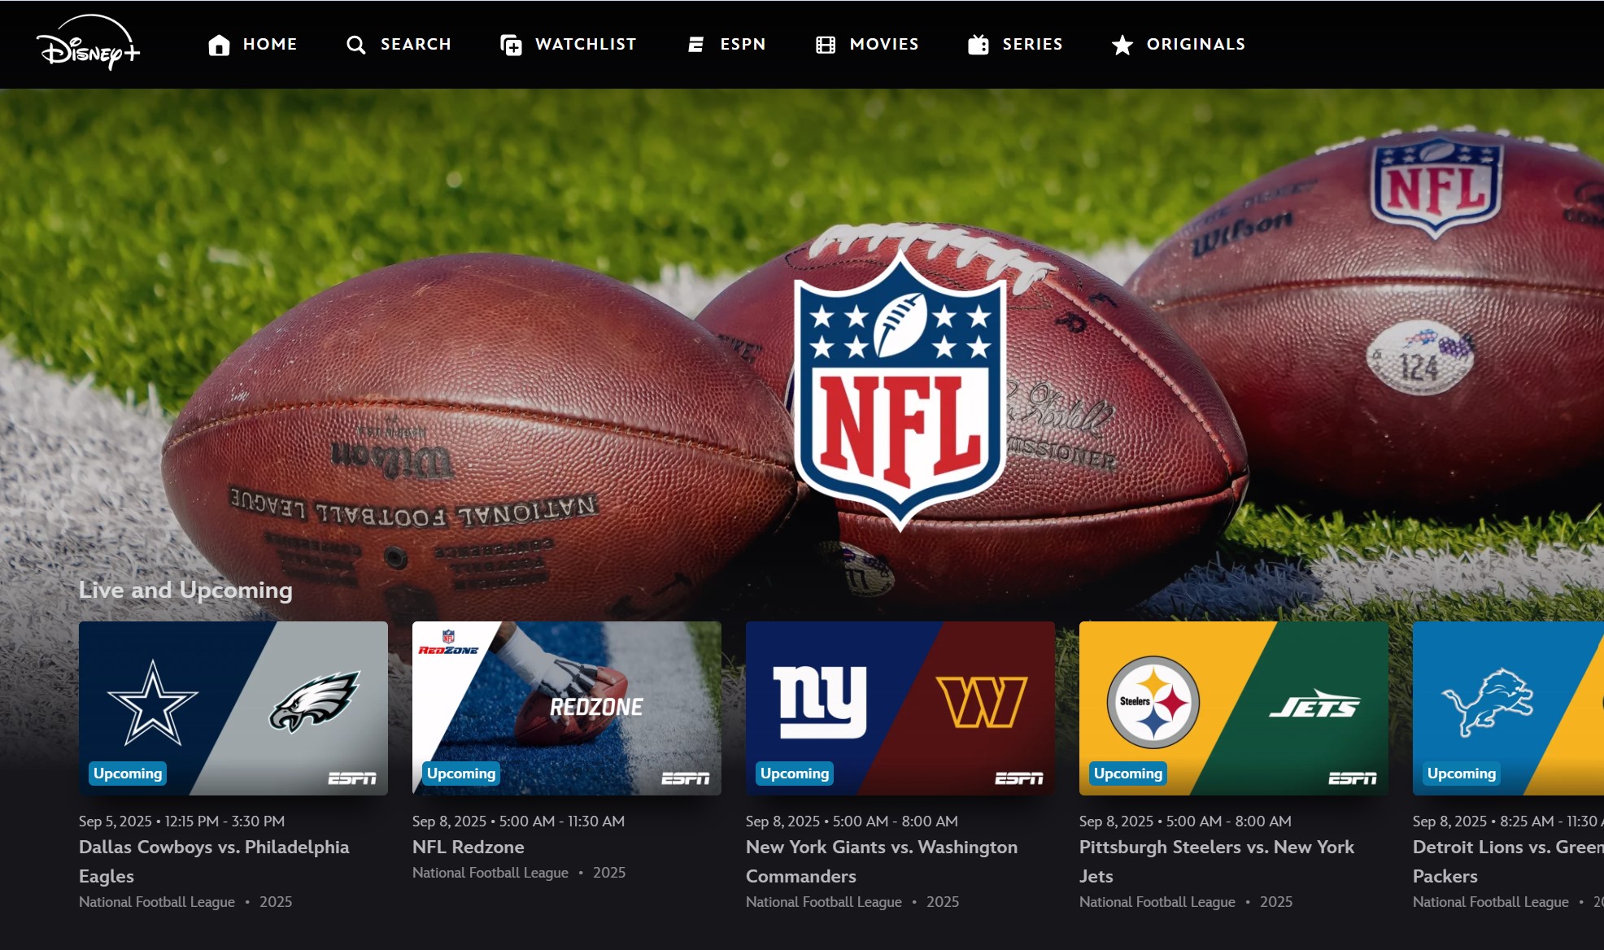1604x950 pixels.
Task: Click National Football League under Cowboys game
Action: [x=157, y=902]
